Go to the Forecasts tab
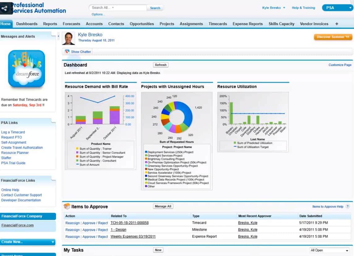The width and height of the screenshot is (354, 256). coord(71,24)
